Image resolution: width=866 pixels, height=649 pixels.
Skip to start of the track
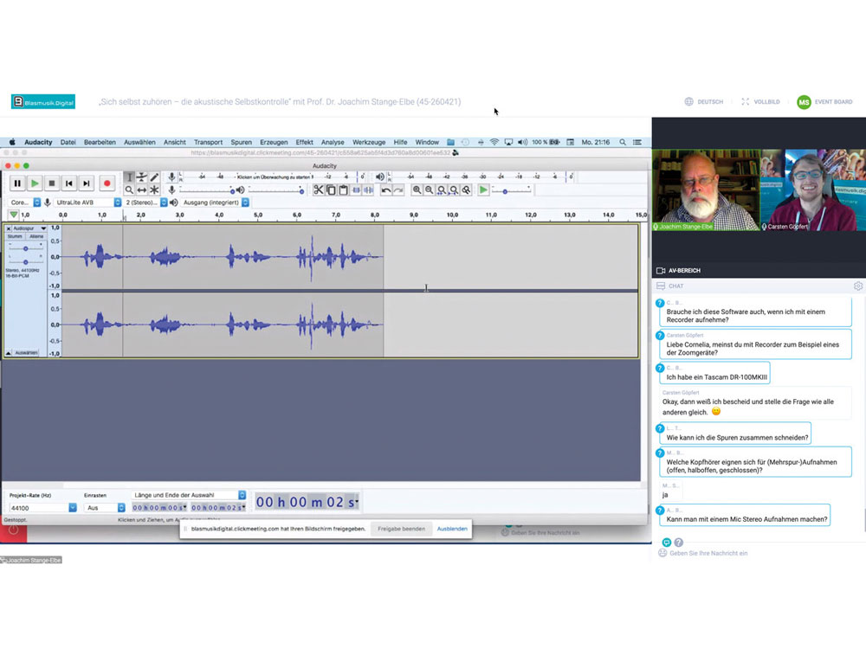[x=68, y=183]
